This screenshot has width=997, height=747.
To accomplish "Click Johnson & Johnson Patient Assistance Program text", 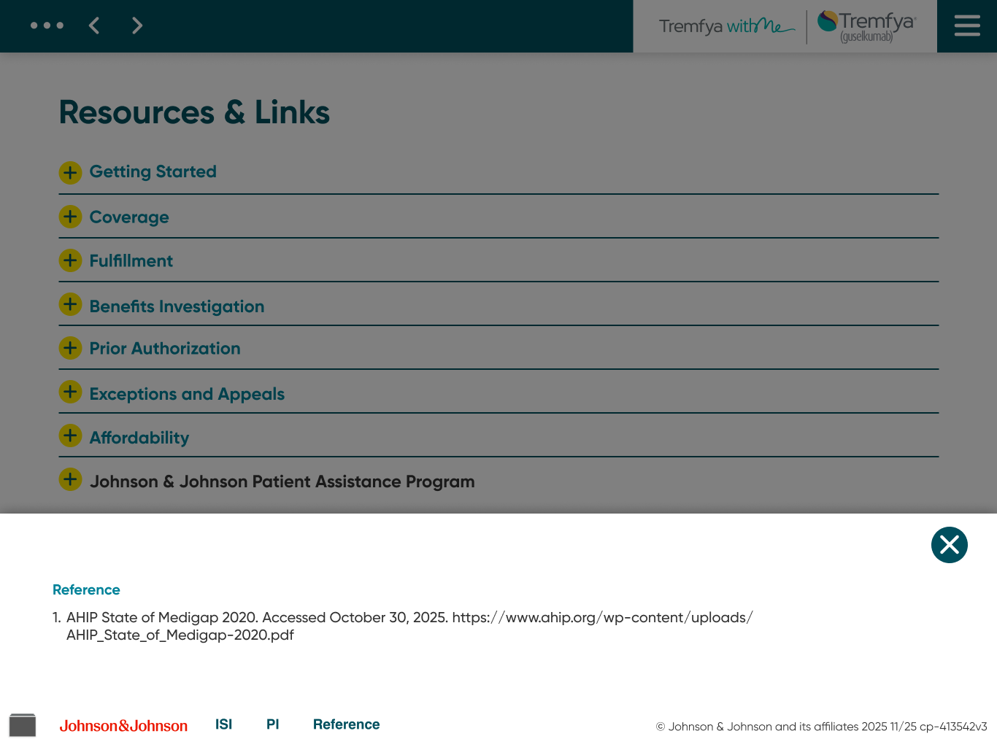I will pyautogui.click(x=282, y=481).
